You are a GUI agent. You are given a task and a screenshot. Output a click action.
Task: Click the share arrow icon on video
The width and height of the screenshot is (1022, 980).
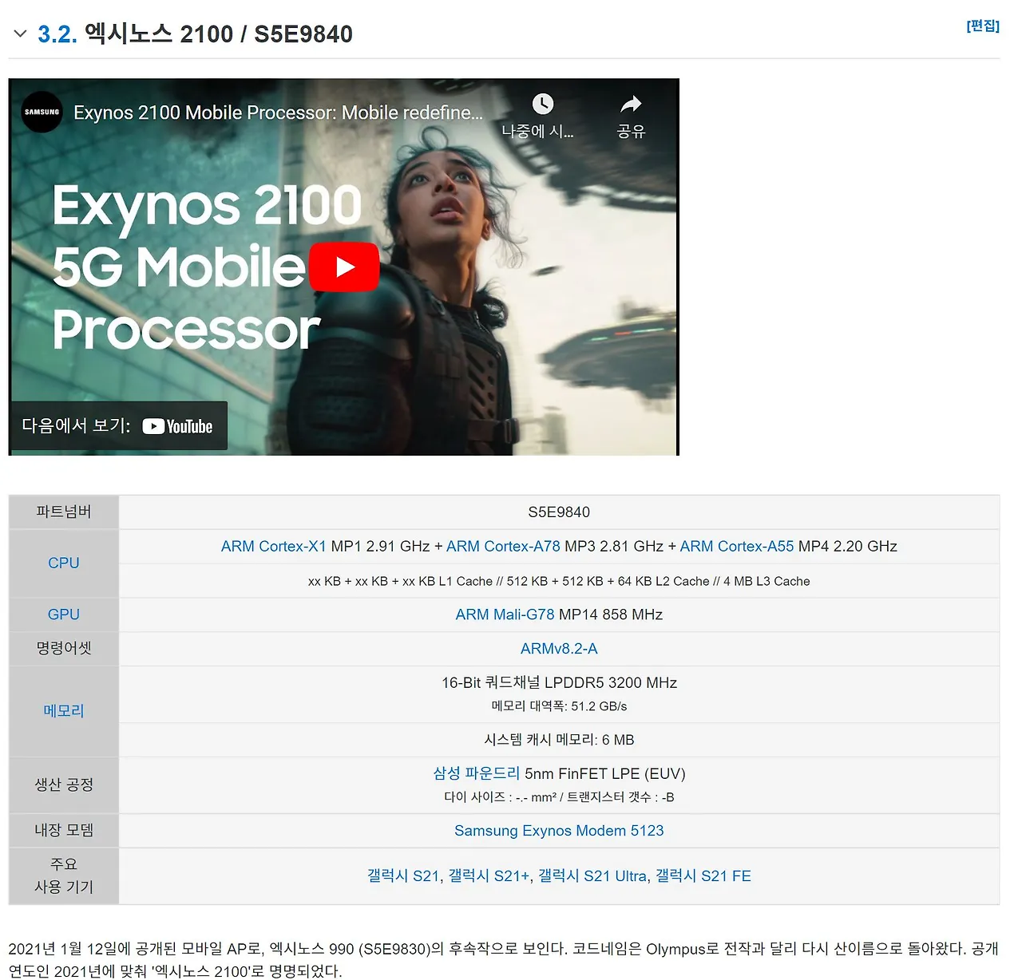tap(631, 105)
